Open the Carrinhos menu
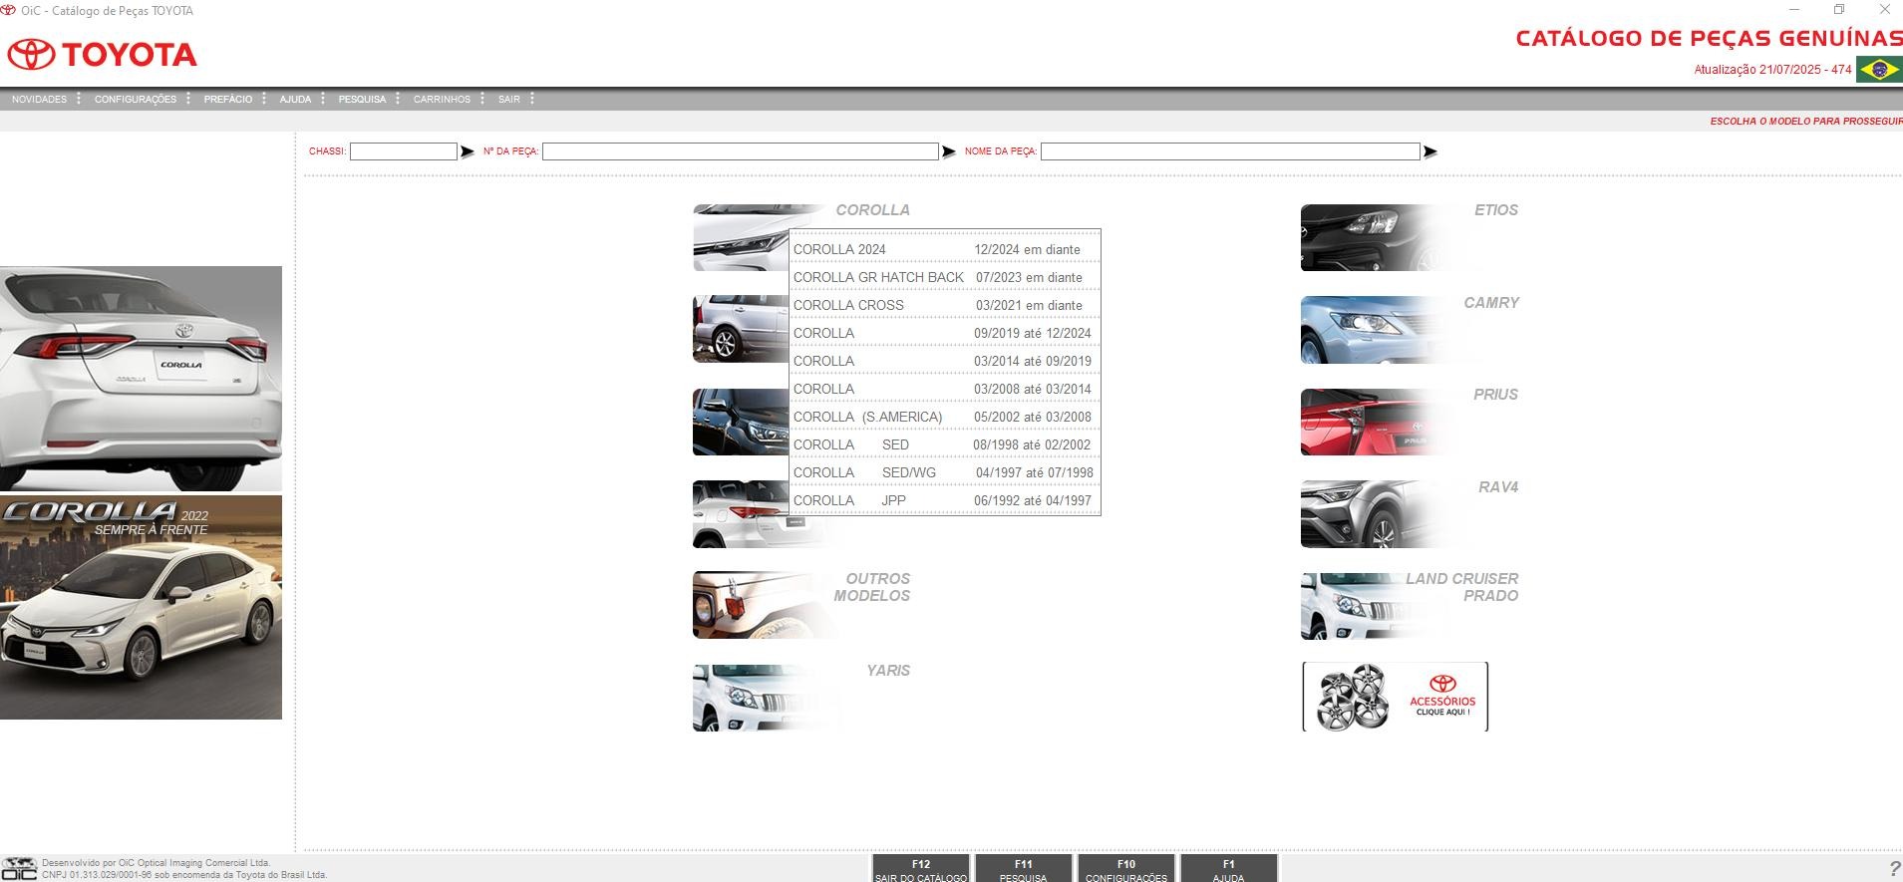1903x882 pixels. click(x=442, y=99)
